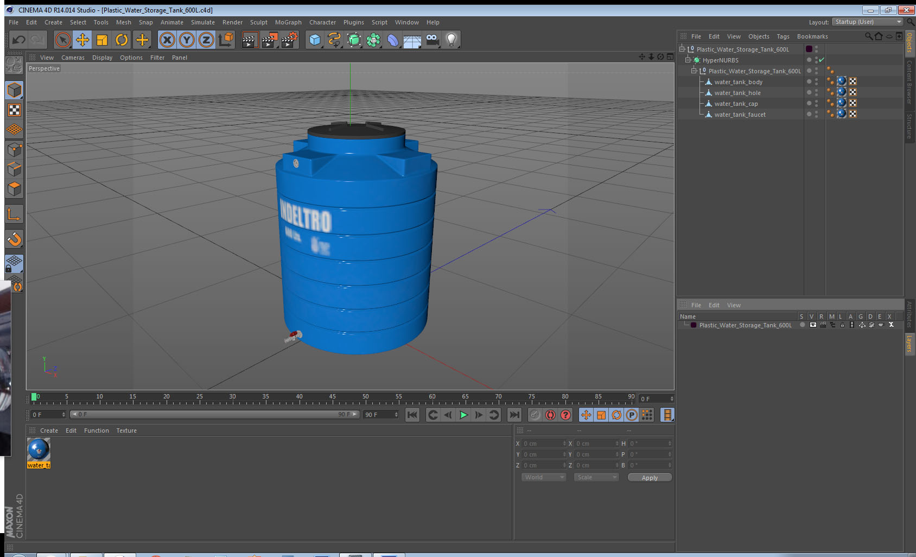This screenshot has width=916, height=557.
Task: Click Make Editable icon in left sidebar
Action: pyautogui.click(x=14, y=65)
